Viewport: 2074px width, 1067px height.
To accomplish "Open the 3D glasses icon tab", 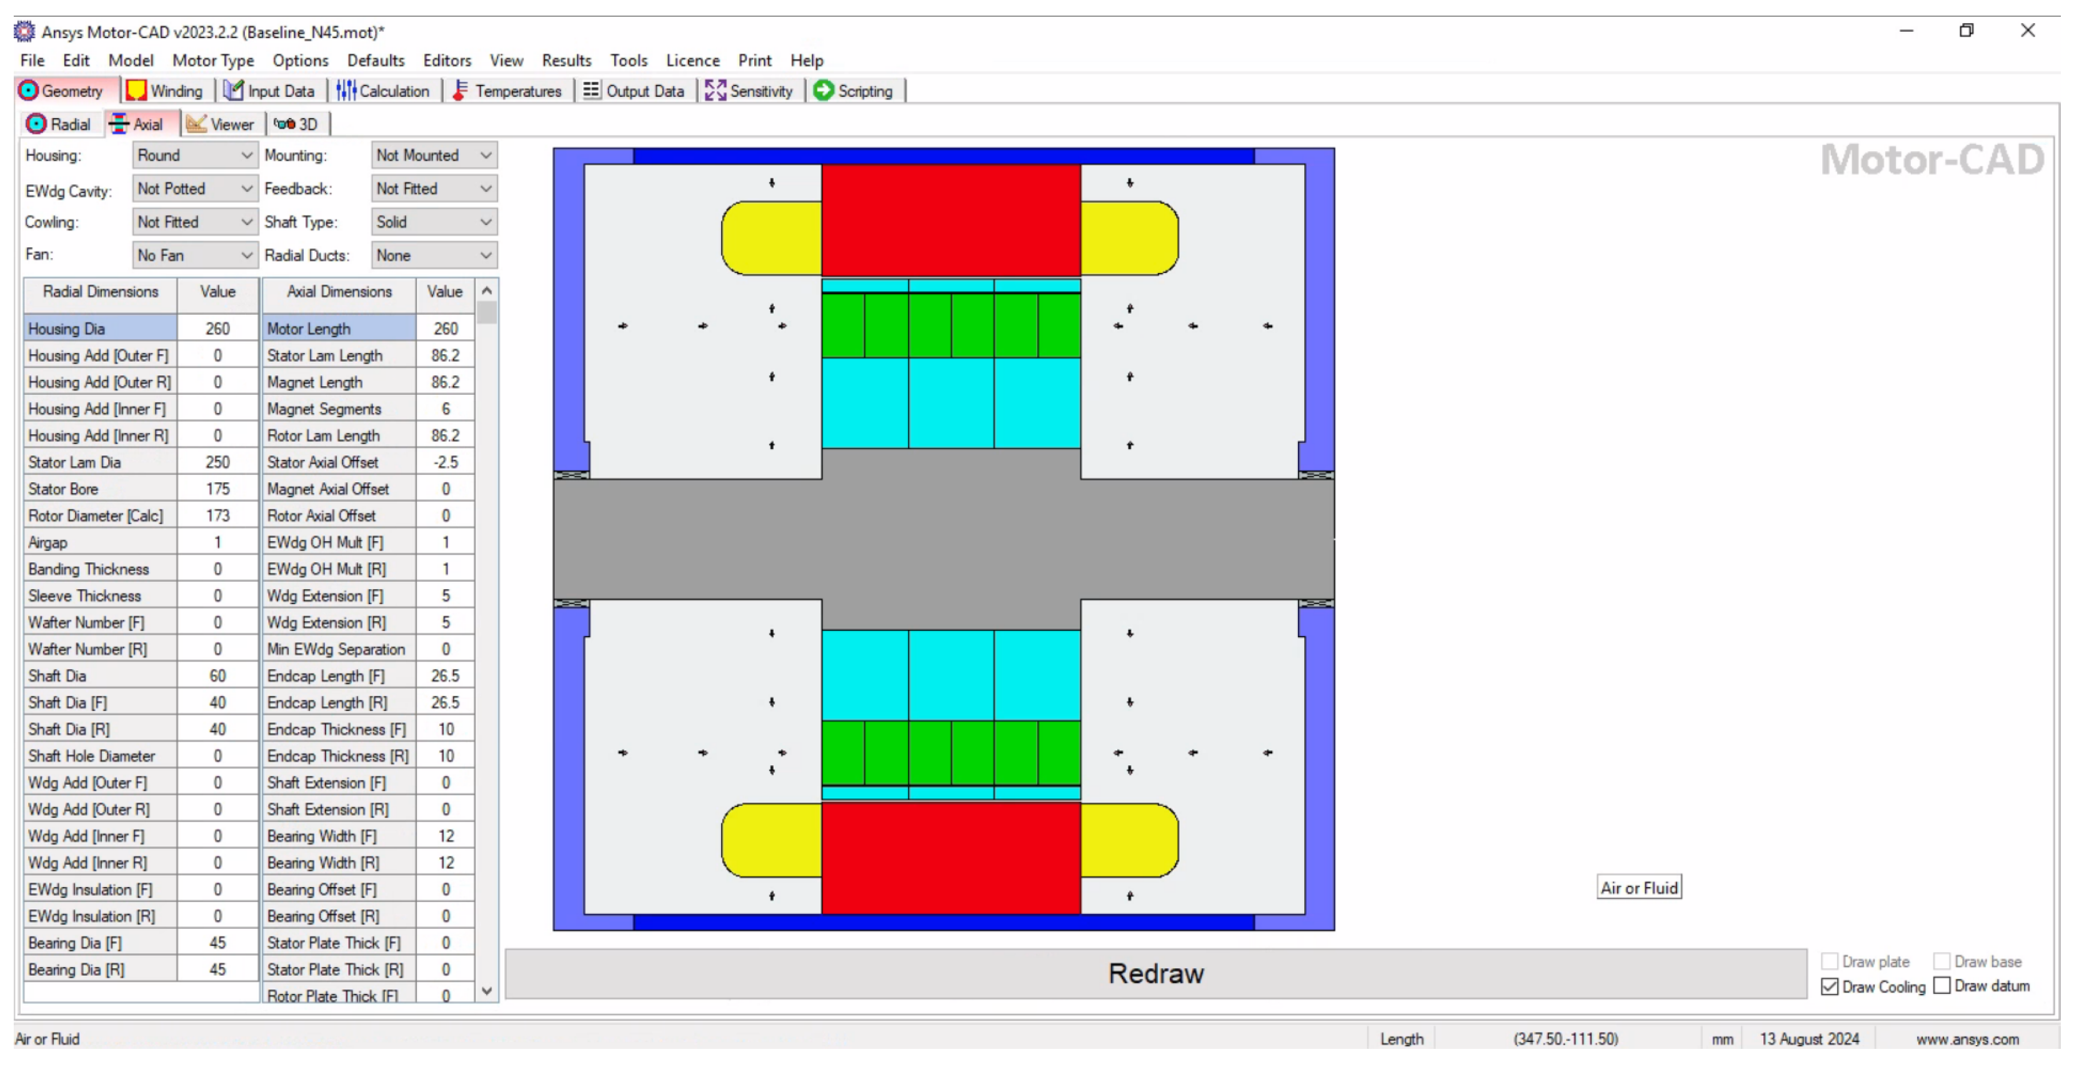I will tap(284, 123).
